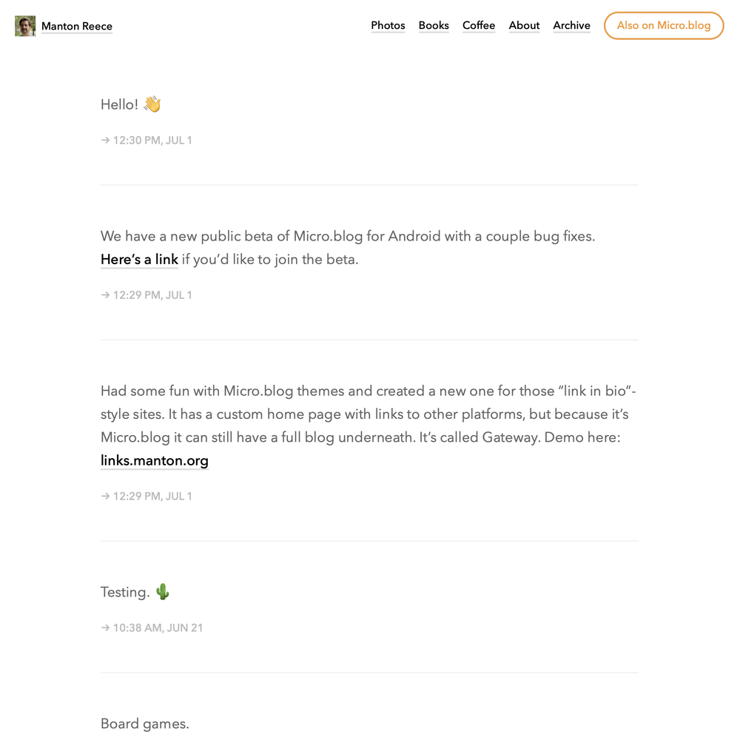
Task: Open the Manton Reece site title link
Action: 77,27
